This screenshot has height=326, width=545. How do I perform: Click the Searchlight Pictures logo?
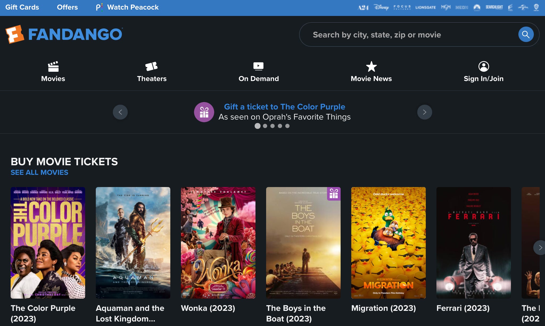tap(494, 7)
